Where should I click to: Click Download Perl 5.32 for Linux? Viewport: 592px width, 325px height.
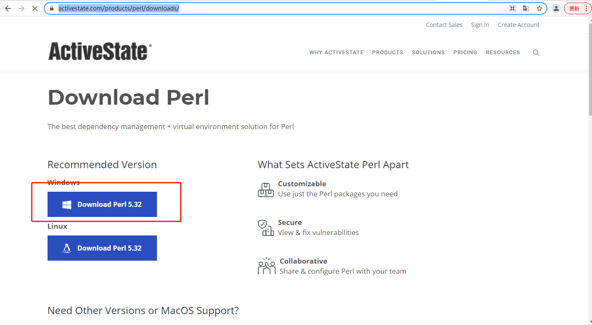click(x=102, y=248)
